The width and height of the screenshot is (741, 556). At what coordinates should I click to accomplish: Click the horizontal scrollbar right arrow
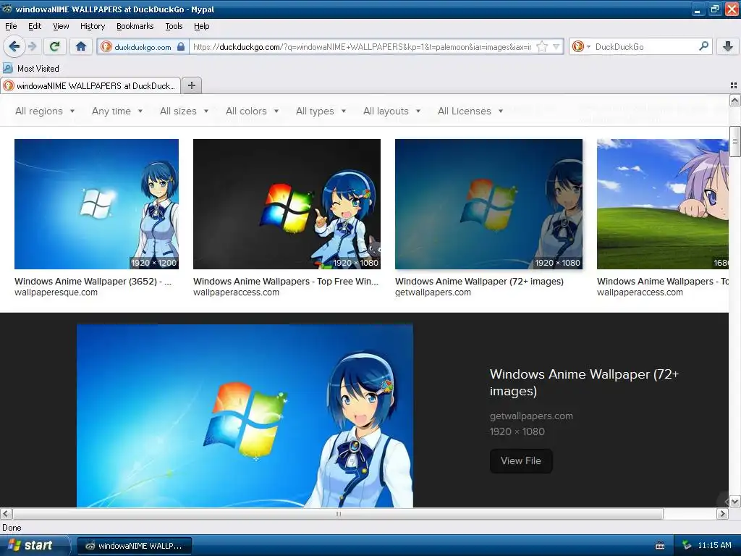[723, 514]
